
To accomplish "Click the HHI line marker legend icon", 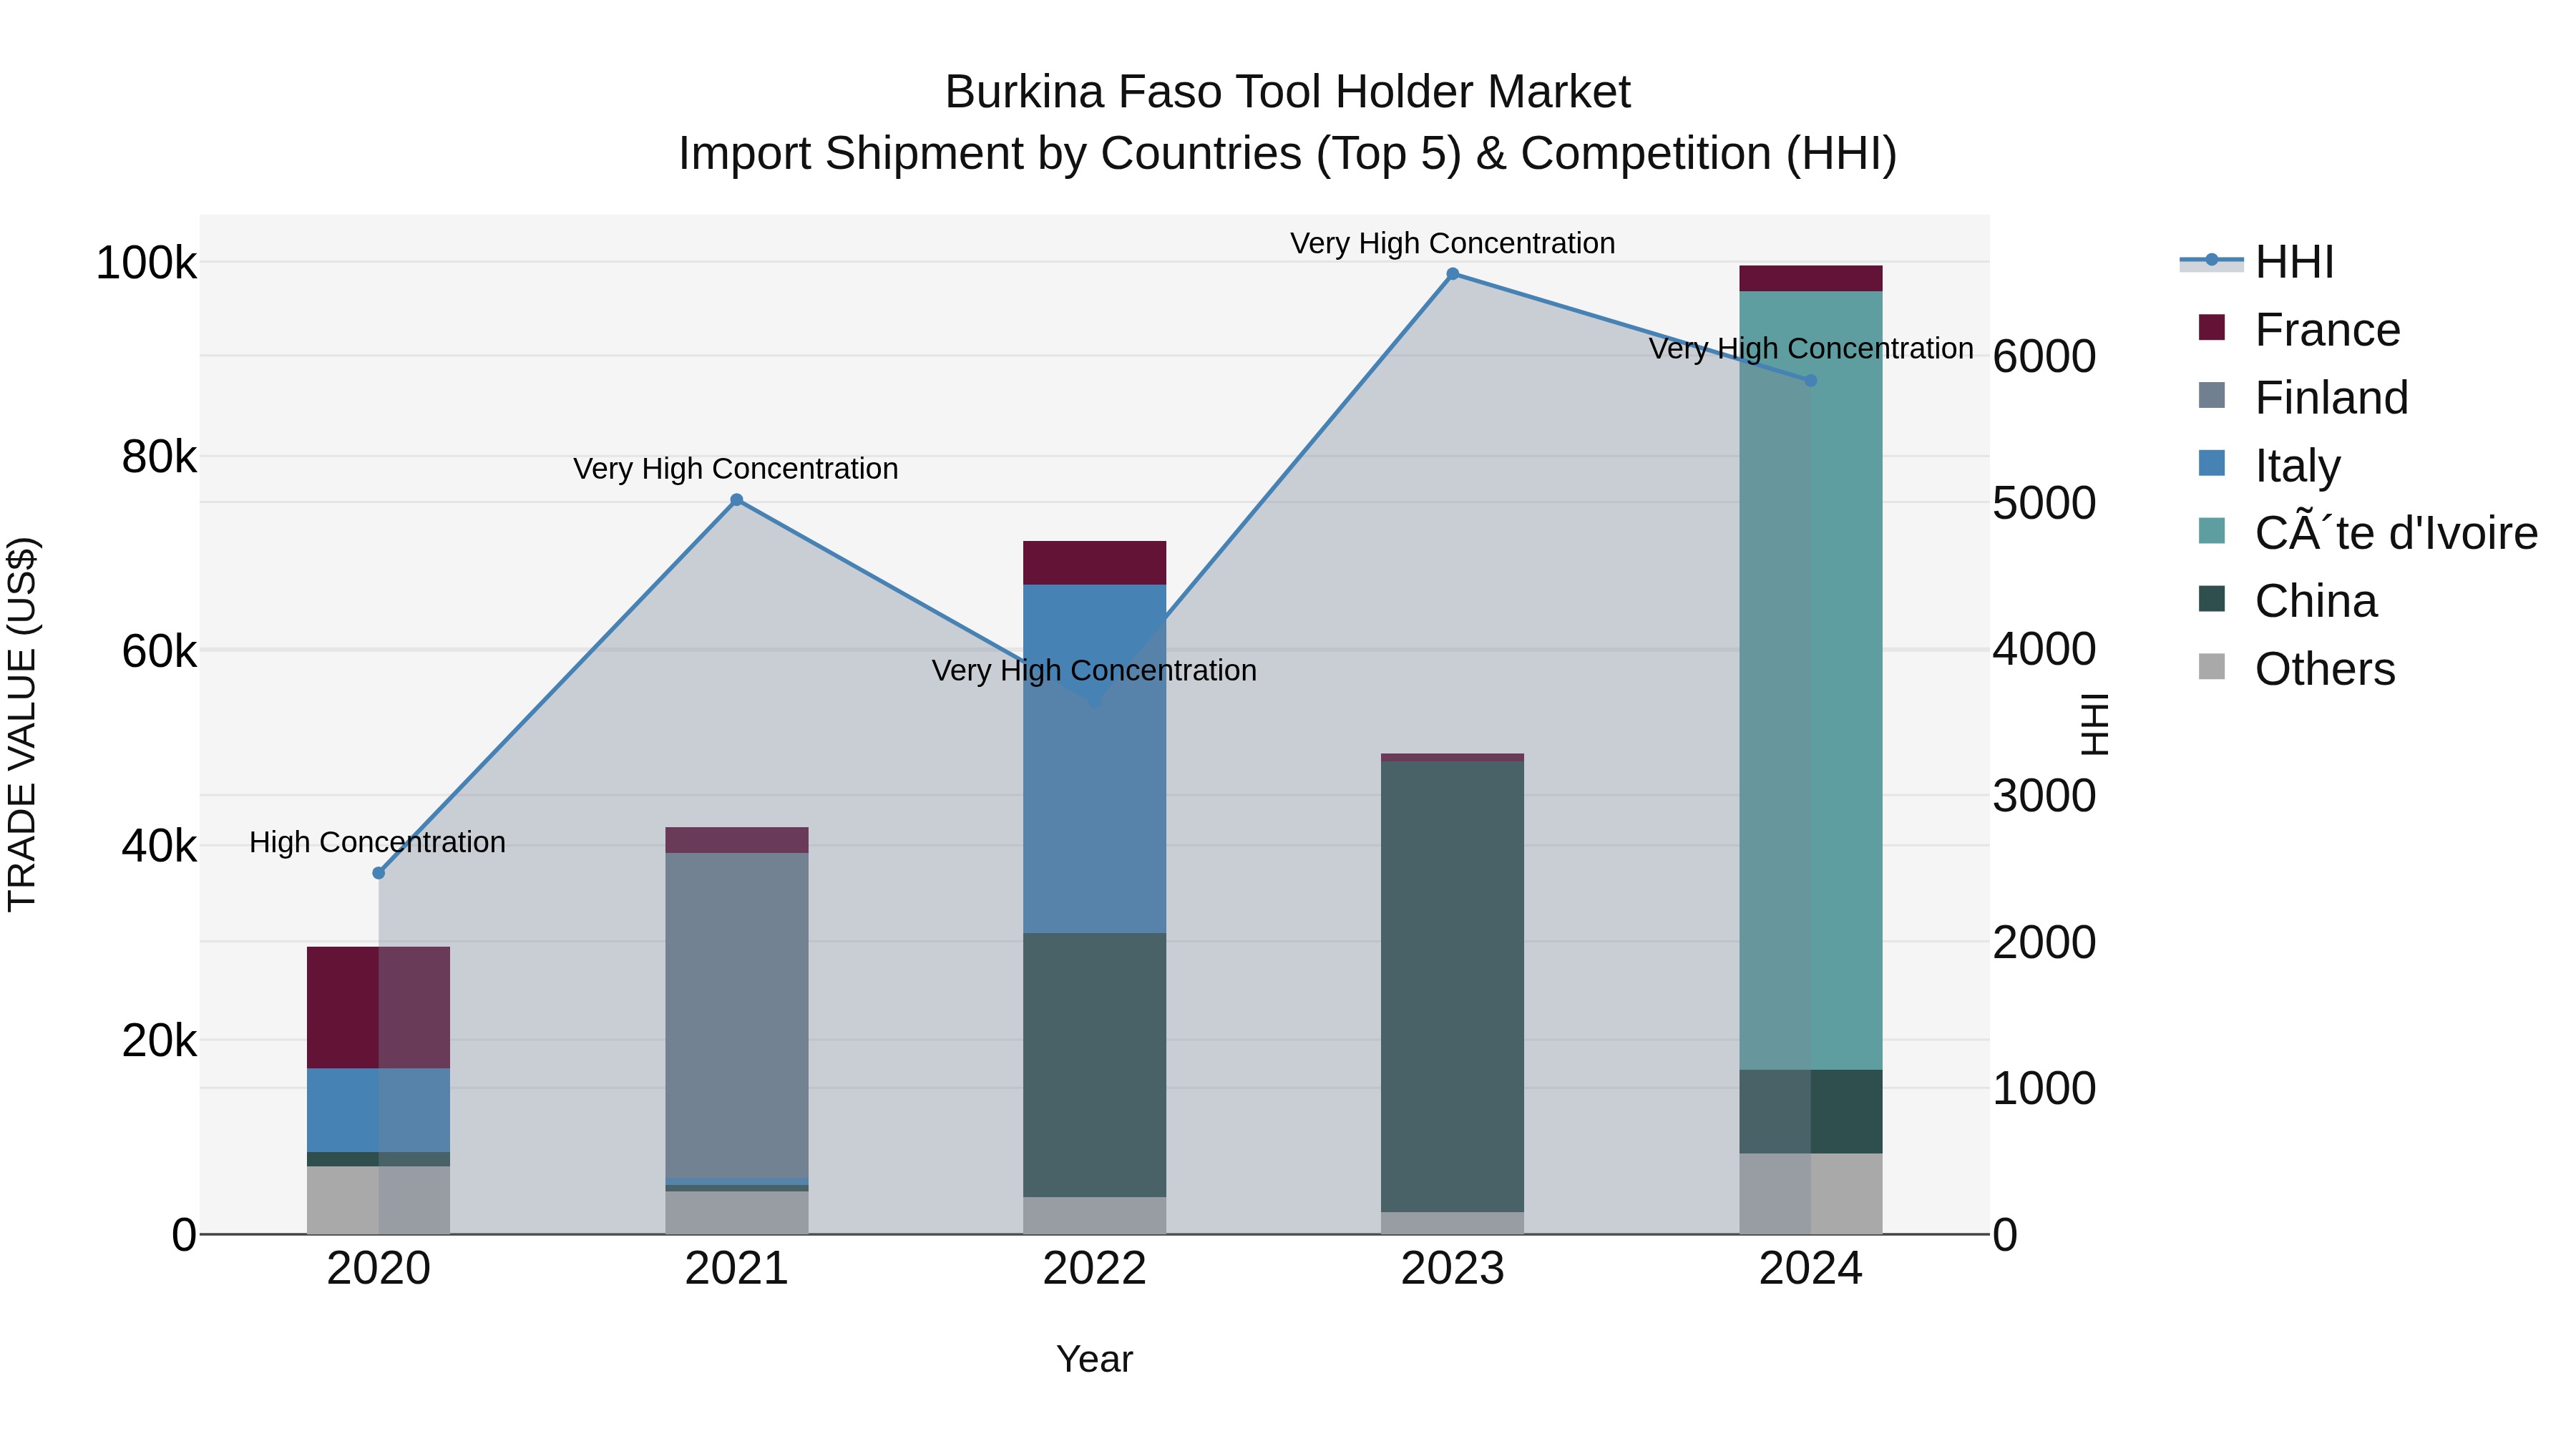I will 2212,261.
